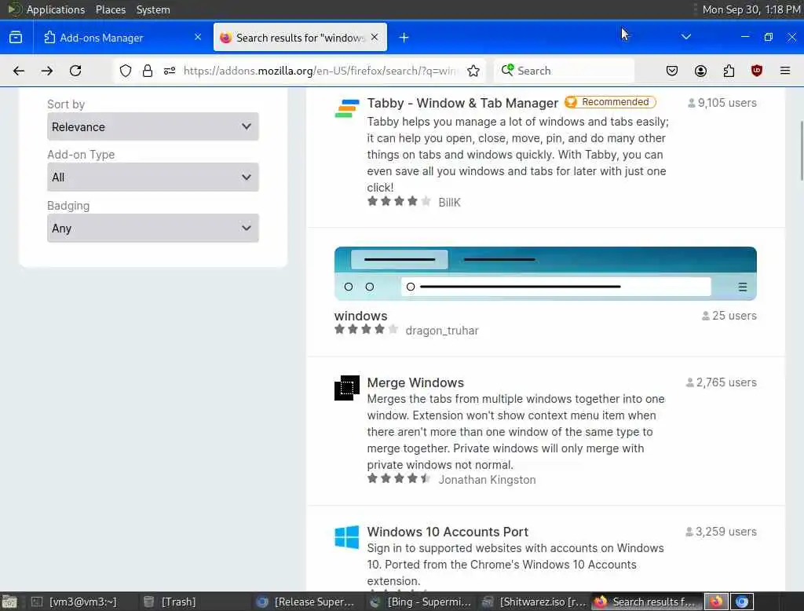
Task: Open the Firefox View icon
Action: tap(16, 38)
